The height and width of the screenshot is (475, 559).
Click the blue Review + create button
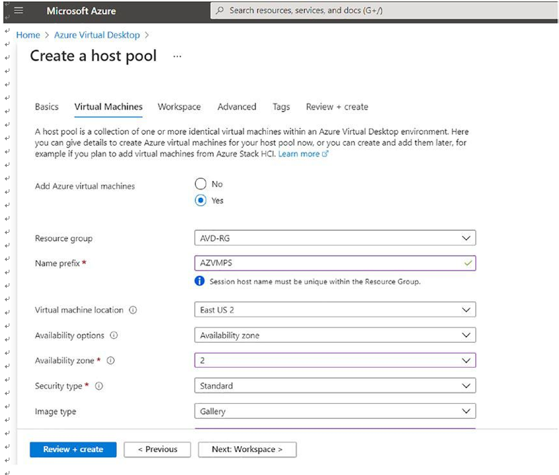(73, 450)
